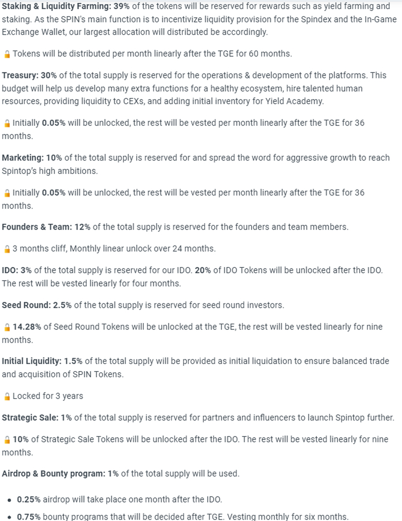
Task: Click the lock icon beside "3 months cliff"
Action: point(7,249)
